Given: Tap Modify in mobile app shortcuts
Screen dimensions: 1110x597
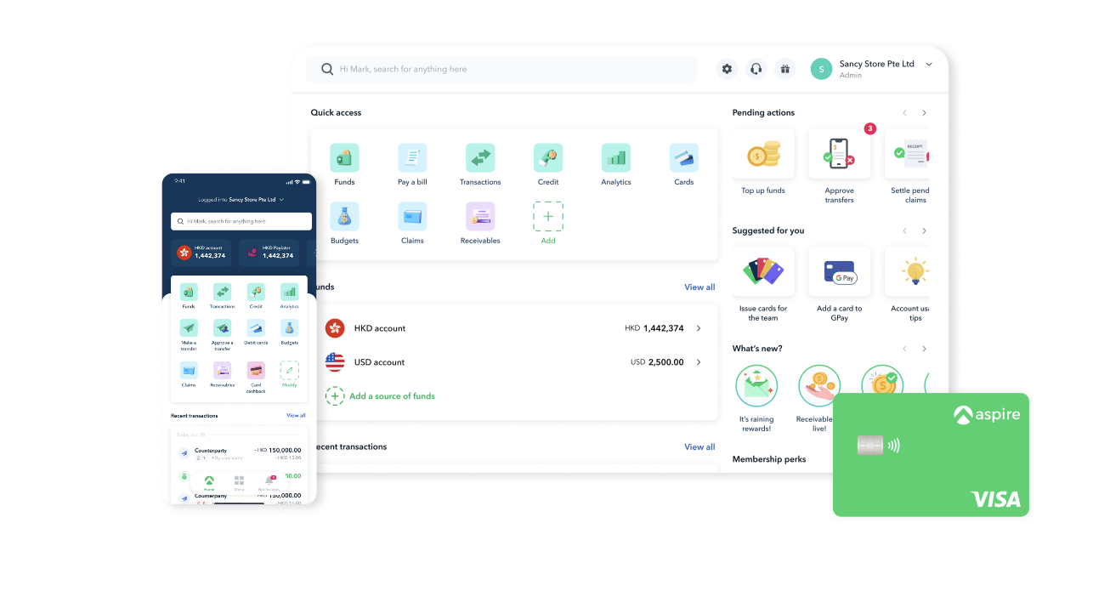Looking at the screenshot, I should (290, 374).
